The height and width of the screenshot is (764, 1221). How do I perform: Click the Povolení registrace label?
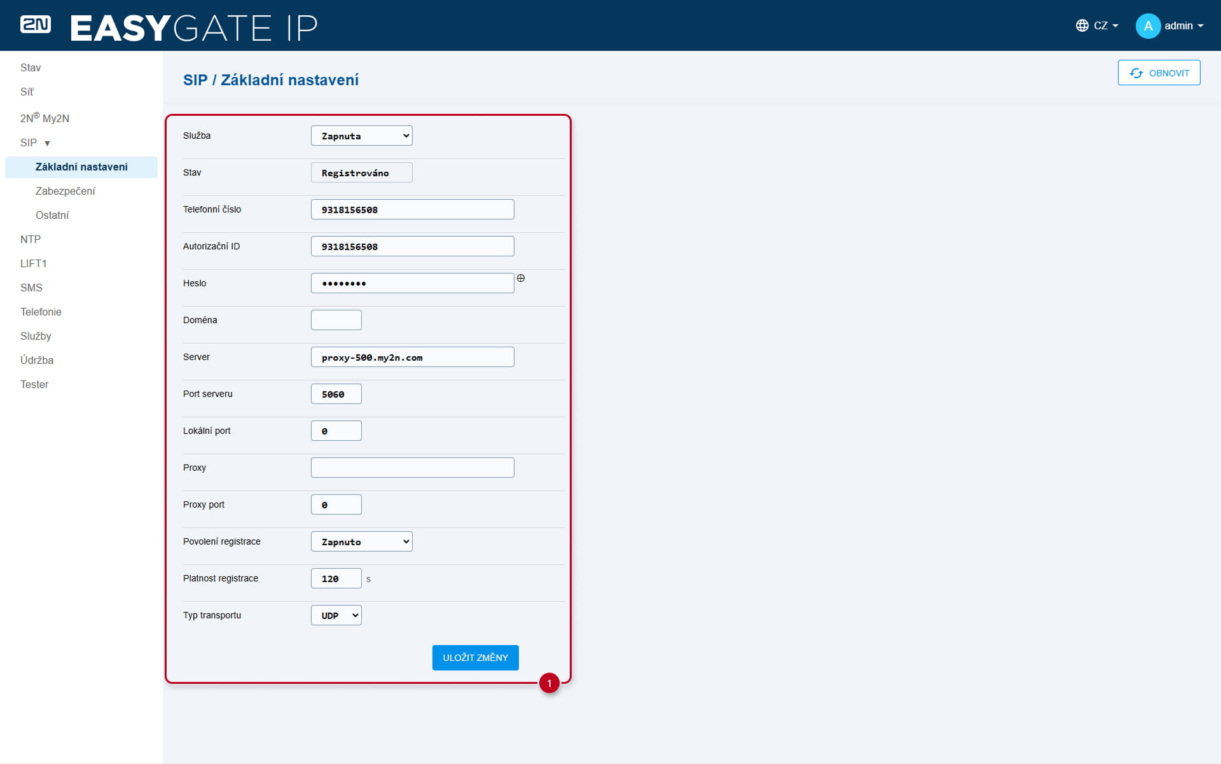pos(221,541)
